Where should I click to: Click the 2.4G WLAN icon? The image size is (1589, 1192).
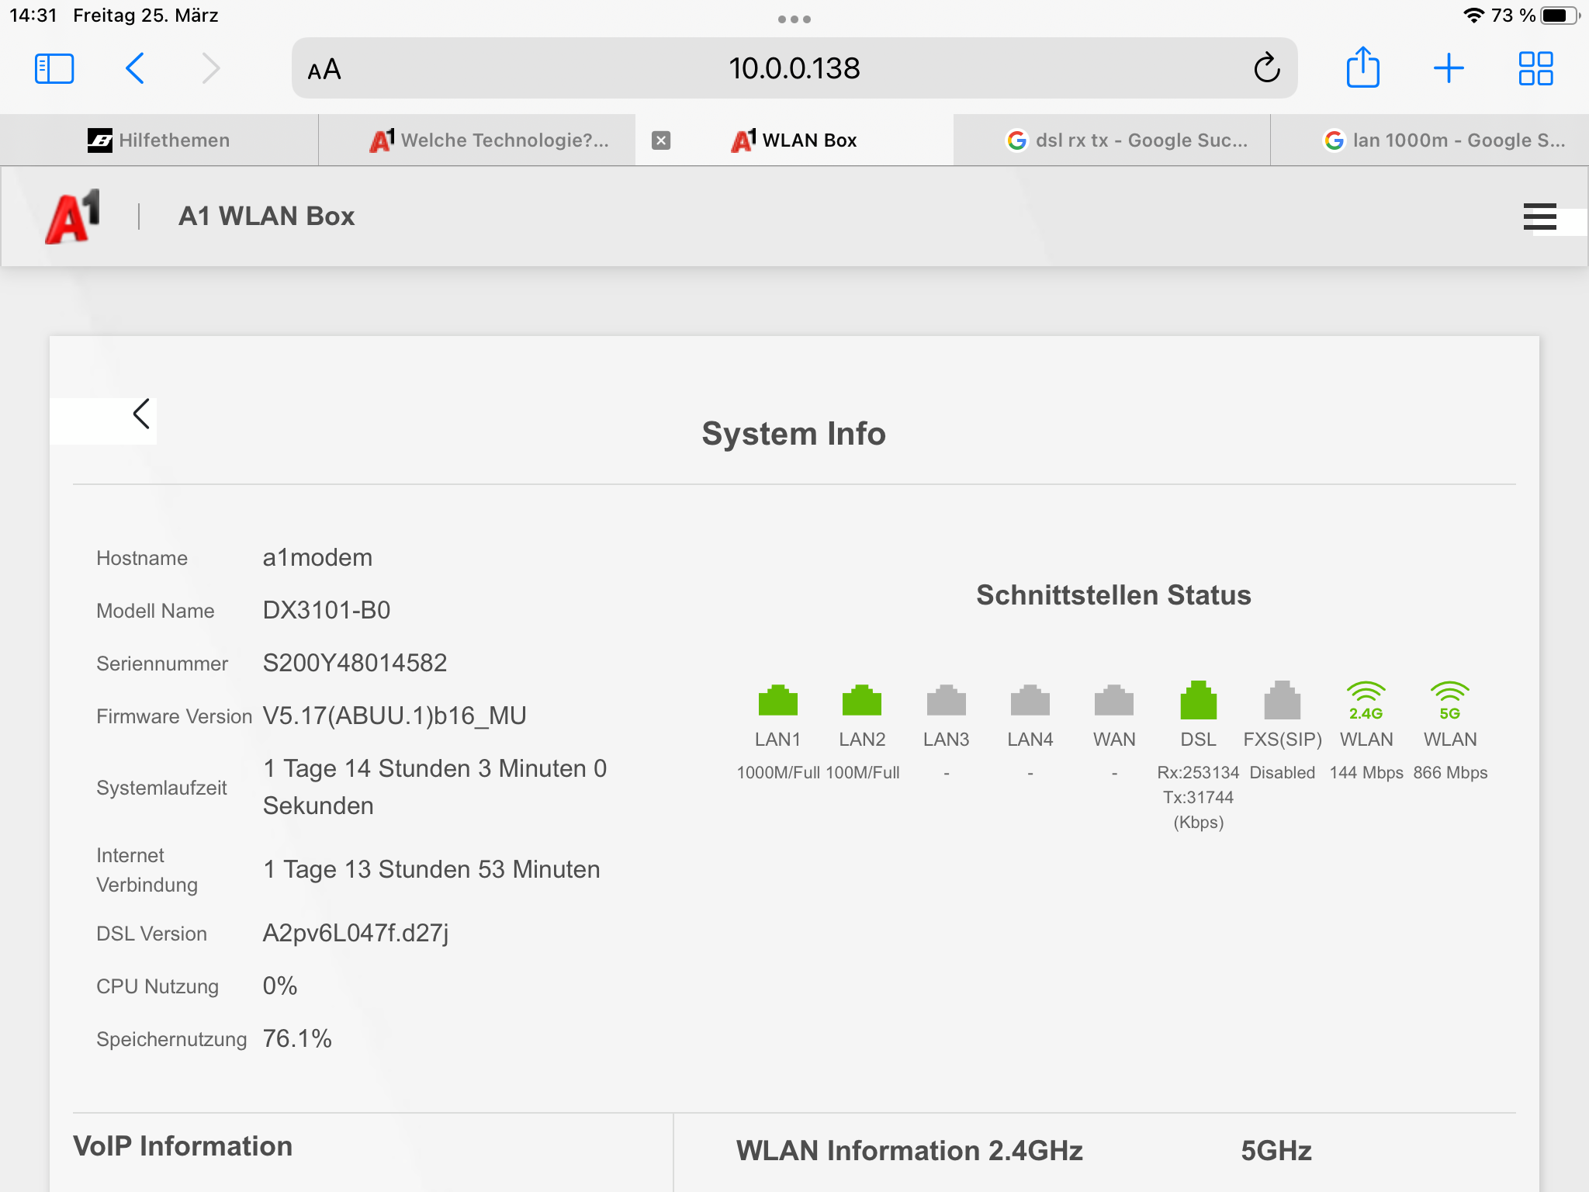click(1366, 701)
